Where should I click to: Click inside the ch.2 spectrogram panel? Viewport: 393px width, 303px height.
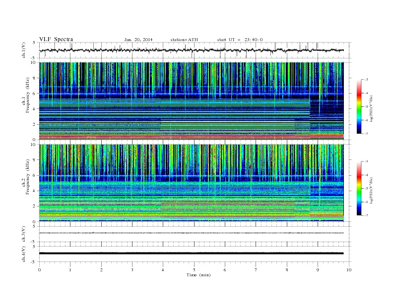[x=192, y=183]
